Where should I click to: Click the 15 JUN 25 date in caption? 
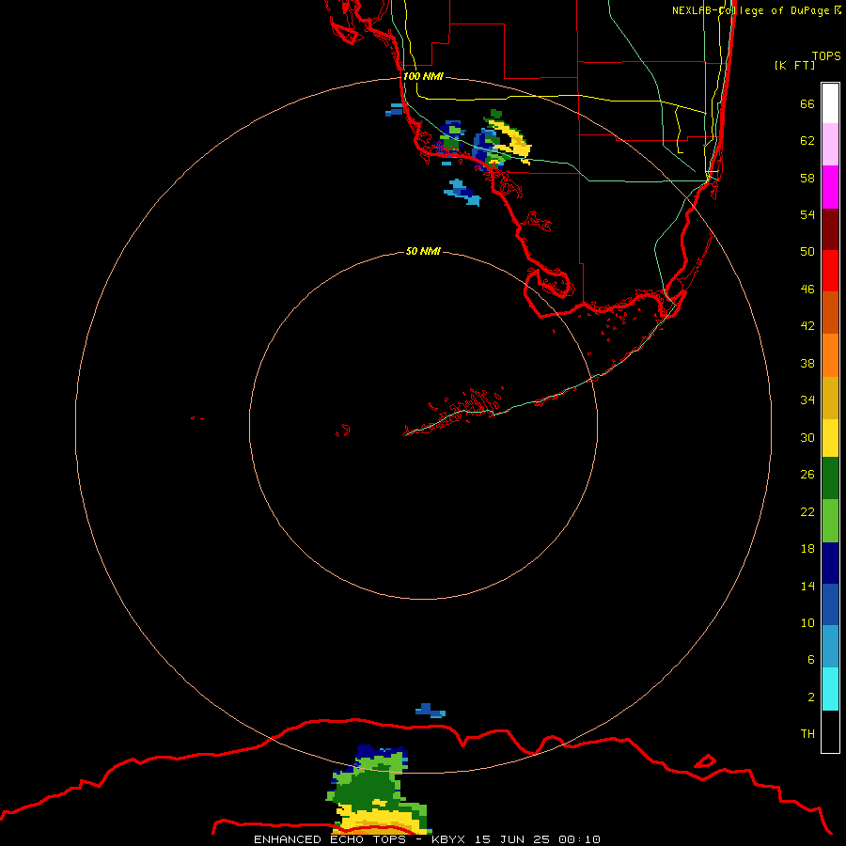coord(512,839)
